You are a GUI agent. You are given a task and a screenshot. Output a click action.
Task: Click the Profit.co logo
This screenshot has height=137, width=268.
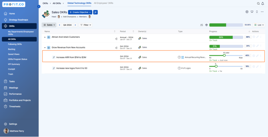(x=14, y=4)
